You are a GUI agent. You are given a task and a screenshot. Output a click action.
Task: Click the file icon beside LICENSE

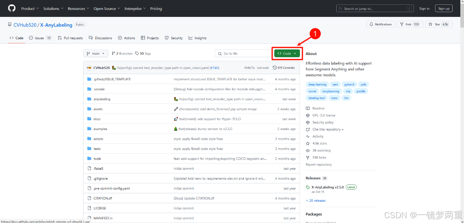tap(89, 208)
